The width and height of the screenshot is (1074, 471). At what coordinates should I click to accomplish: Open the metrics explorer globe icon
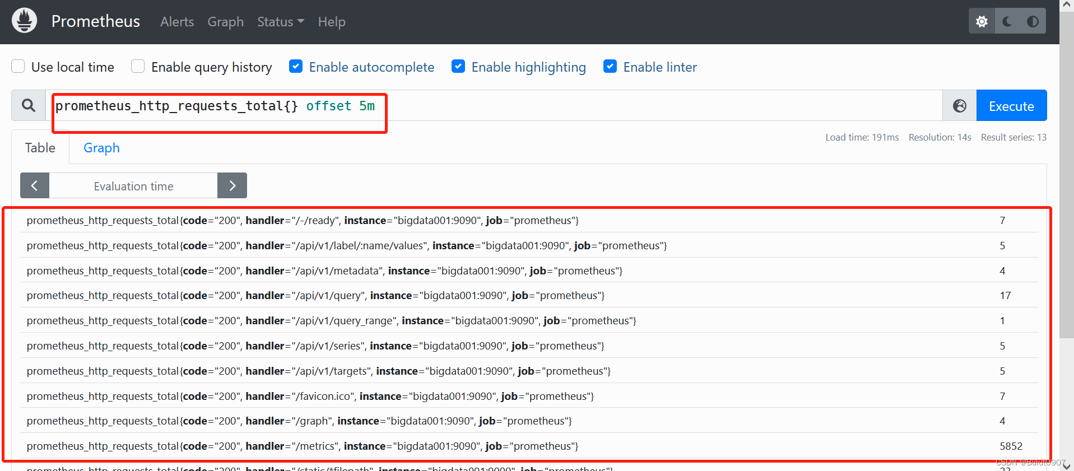point(959,106)
